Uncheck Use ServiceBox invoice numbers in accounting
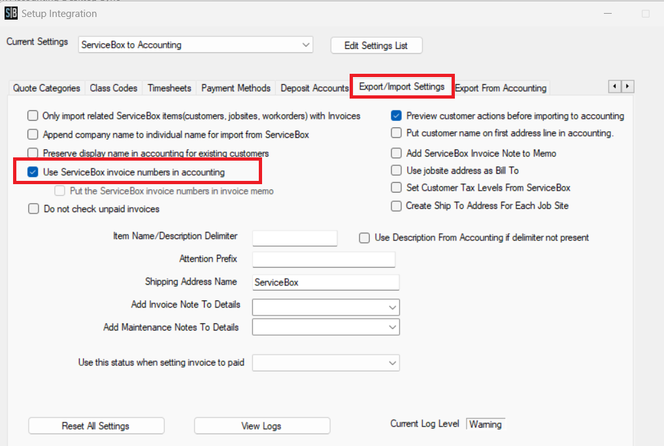The image size is (664, 446). coord(33,172)
